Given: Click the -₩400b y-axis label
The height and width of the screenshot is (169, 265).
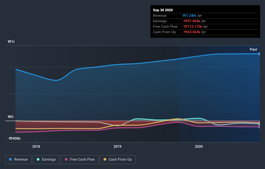Looking at the screenshot, I should pyautogui.click(x=14, y=138).
